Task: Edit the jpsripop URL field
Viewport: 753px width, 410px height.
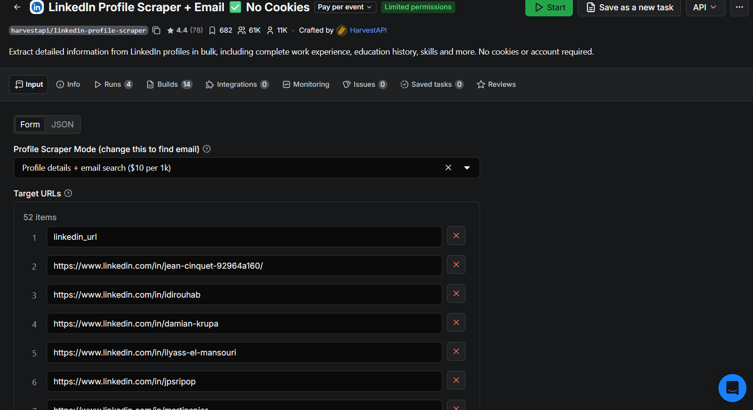Action: (x=244, y=382)
